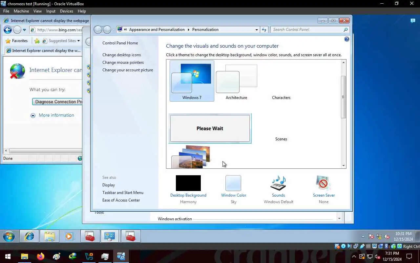Open the Favorites star button in Internet Explorer
This screenshot has width=420, height=263.
[x=16, y=41]
